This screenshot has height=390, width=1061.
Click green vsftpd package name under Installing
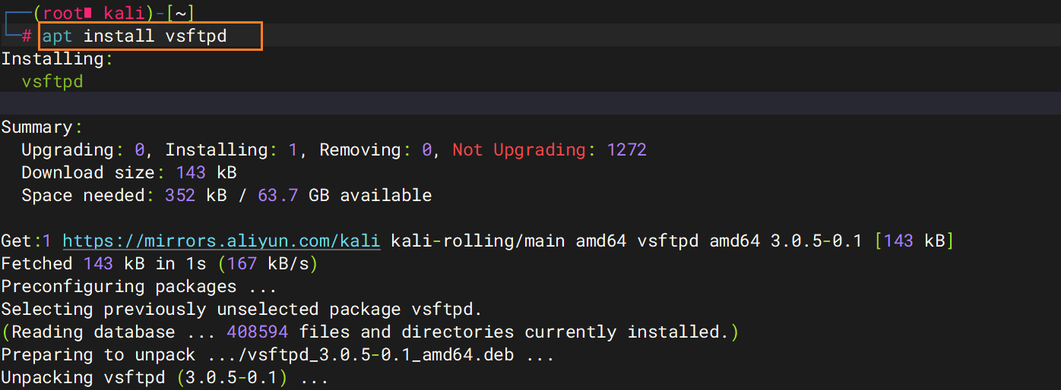tap(52, 81)
